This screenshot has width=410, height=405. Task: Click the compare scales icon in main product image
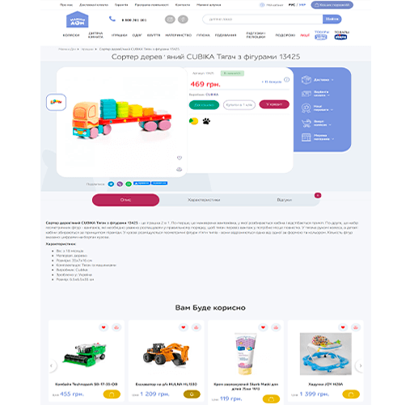[x=180, y=169]
